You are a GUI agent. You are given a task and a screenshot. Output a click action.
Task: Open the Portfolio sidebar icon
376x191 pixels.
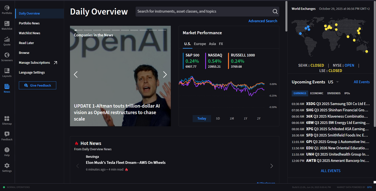click(x=7, y=10)
